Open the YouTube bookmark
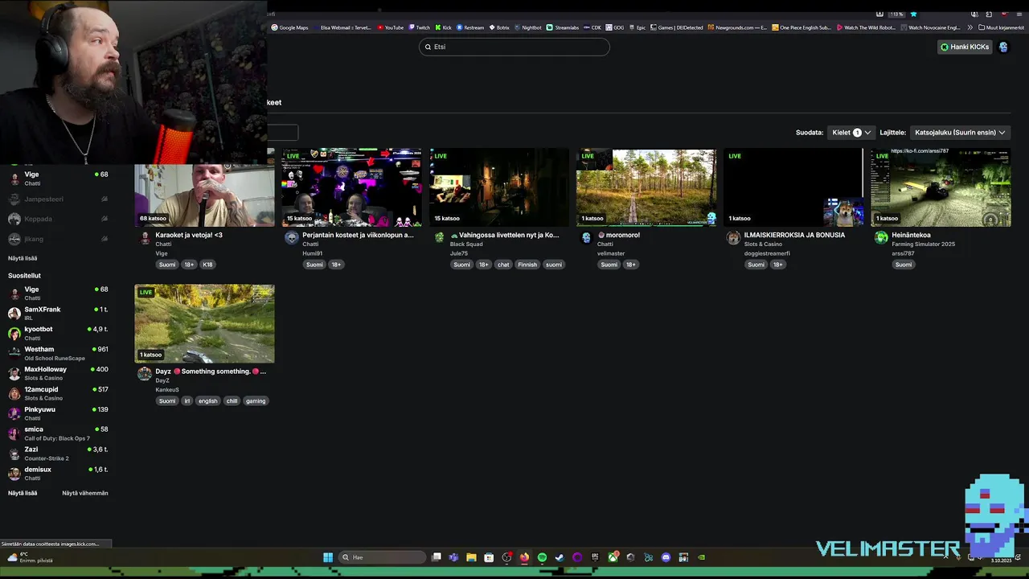This screenshot has height=579, width=1029. click(391, 27)
